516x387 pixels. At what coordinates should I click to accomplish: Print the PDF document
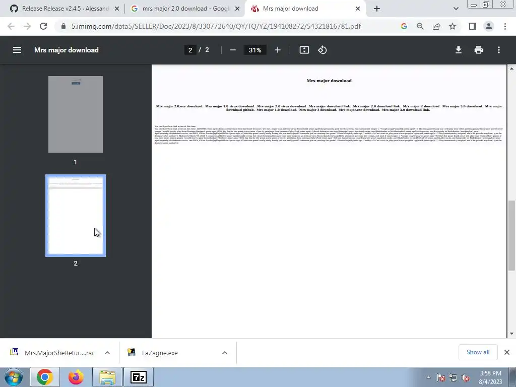pyautogui.click(x=479, y=50)
